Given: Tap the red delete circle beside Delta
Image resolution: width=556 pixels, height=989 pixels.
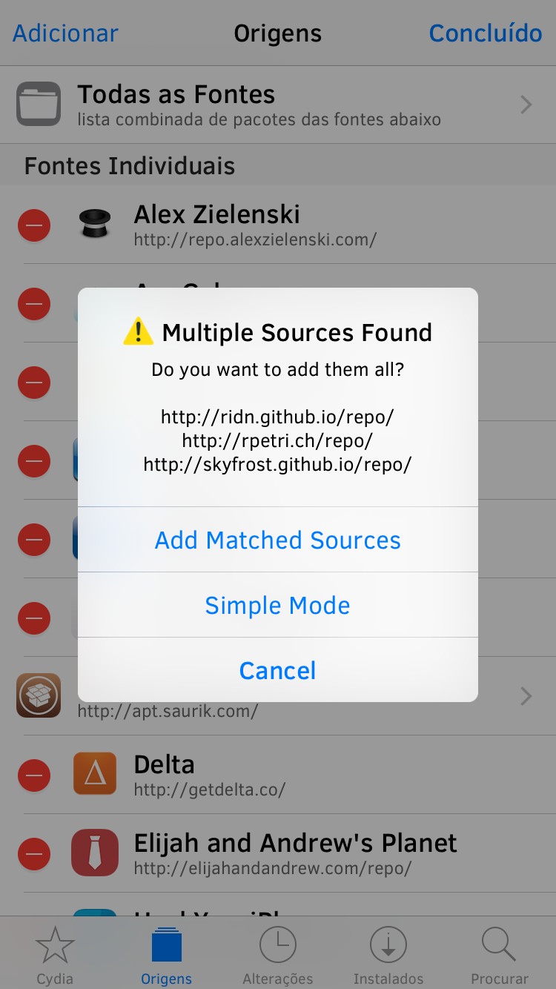Looking at the screenshot, I should (x=34, y=775).
